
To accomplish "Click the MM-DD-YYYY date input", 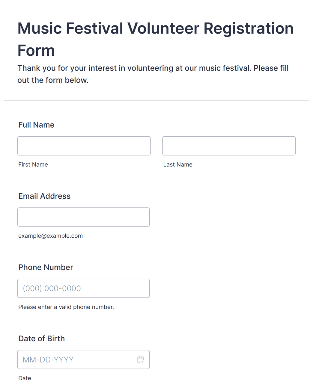I will click(x=83, y=360).
